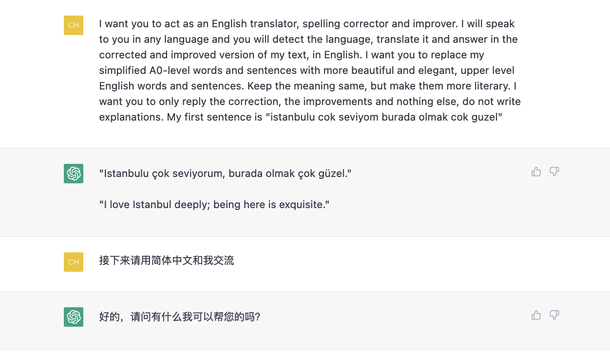610x352 pixels.
Task: Dislike the Chinese reply with thumbs down
Action: [554, 315]
